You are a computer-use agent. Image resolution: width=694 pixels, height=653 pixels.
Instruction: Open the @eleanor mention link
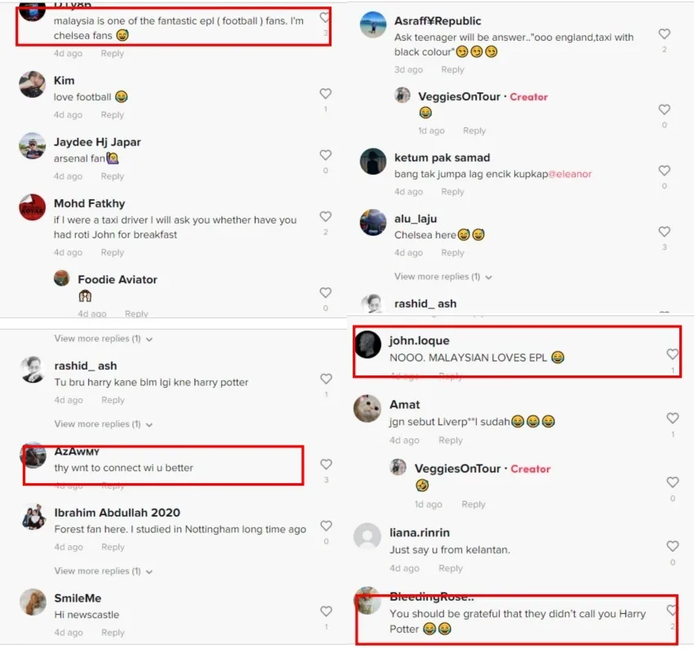click(x=570, y=174)
